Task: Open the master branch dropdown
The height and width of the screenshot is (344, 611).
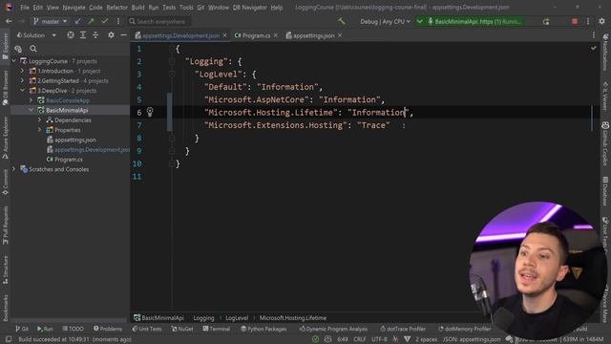Action: pos(50,21)
